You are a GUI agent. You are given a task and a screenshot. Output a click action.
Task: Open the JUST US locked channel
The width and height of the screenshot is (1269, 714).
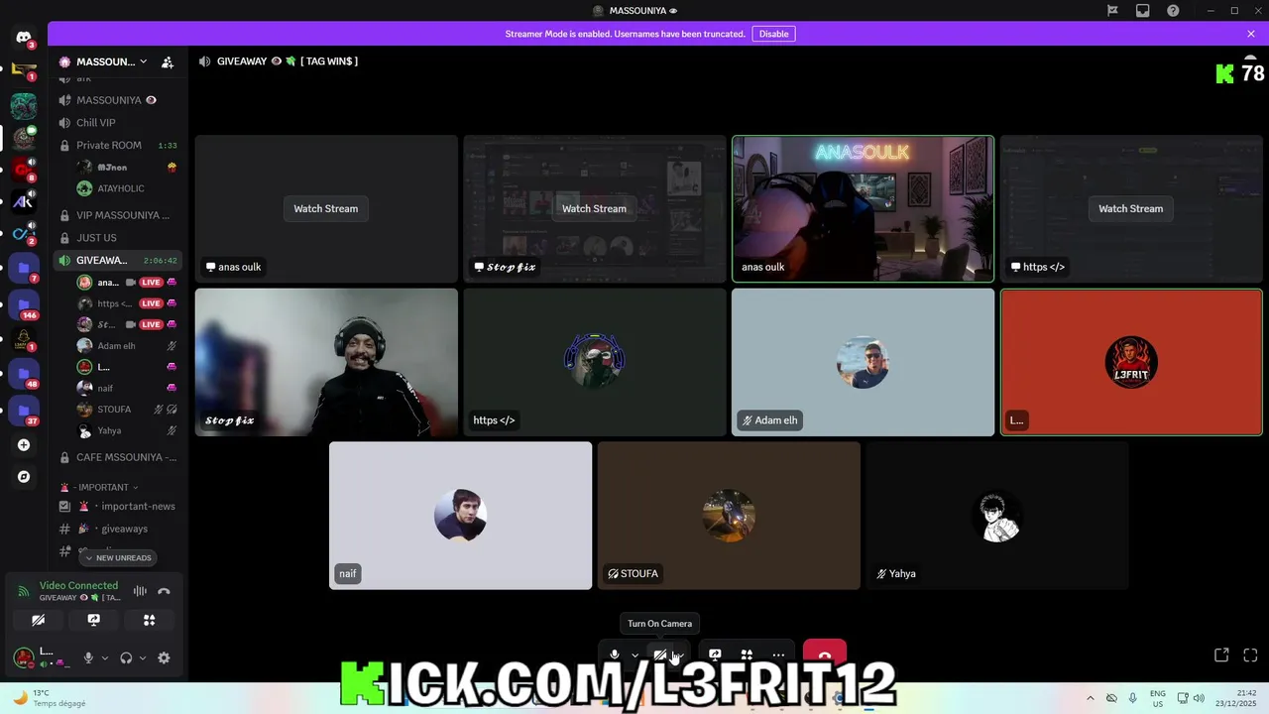pyautogui.click(x=117, y=238)
